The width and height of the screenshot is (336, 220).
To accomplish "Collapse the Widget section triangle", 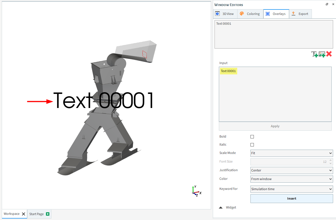I will (x=221, y=207).
